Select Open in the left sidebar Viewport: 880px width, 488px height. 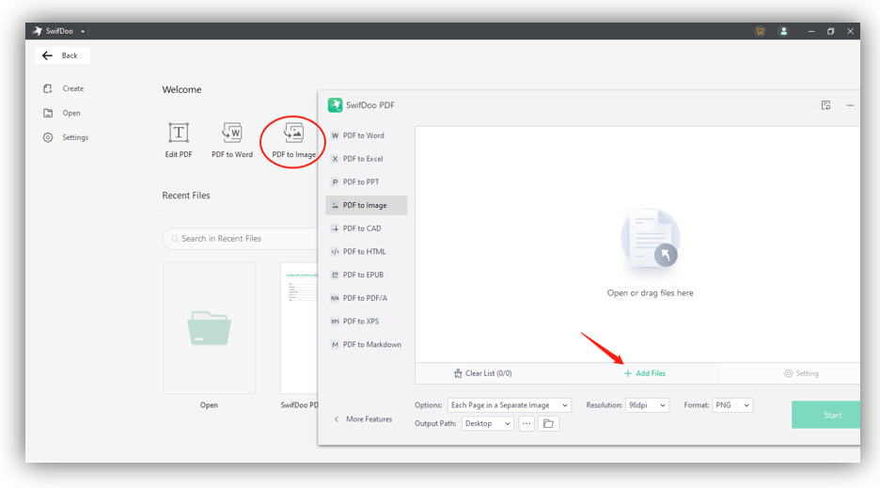click(62, 113)
